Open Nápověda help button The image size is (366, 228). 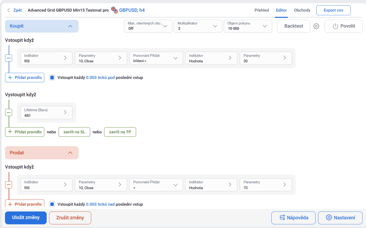coord(293,218)
